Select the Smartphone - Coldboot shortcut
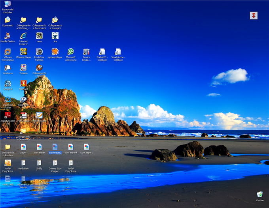 click(118, 52)
